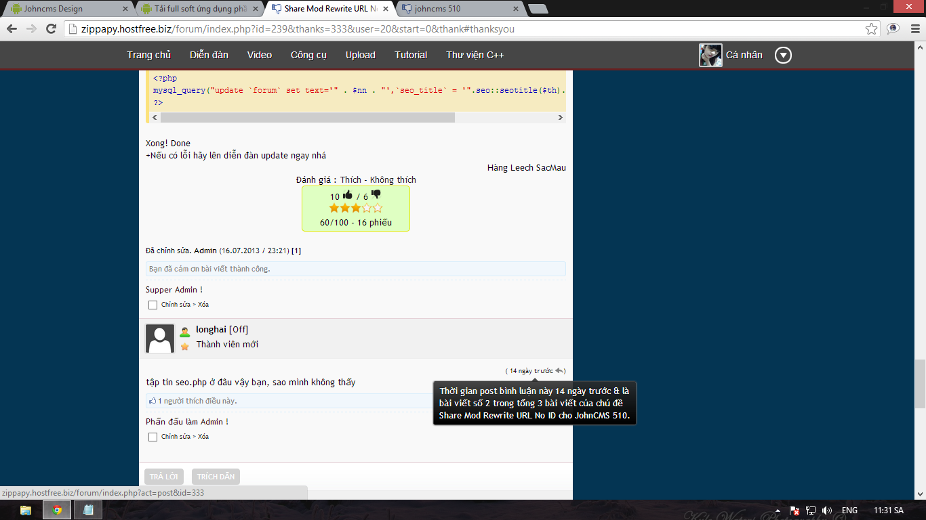The height and width of the screenshot is (520, 926).
Task: Click the Chrome icon in the taskbar
Action: click(x=57, y=510)
